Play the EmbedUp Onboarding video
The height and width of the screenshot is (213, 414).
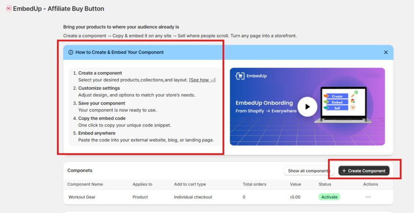[x=307, y=107]
